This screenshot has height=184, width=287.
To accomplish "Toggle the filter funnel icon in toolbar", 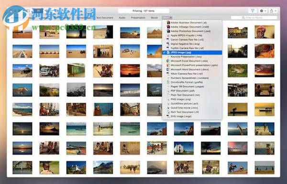I will pyautogui.click(x=253, y=11).
